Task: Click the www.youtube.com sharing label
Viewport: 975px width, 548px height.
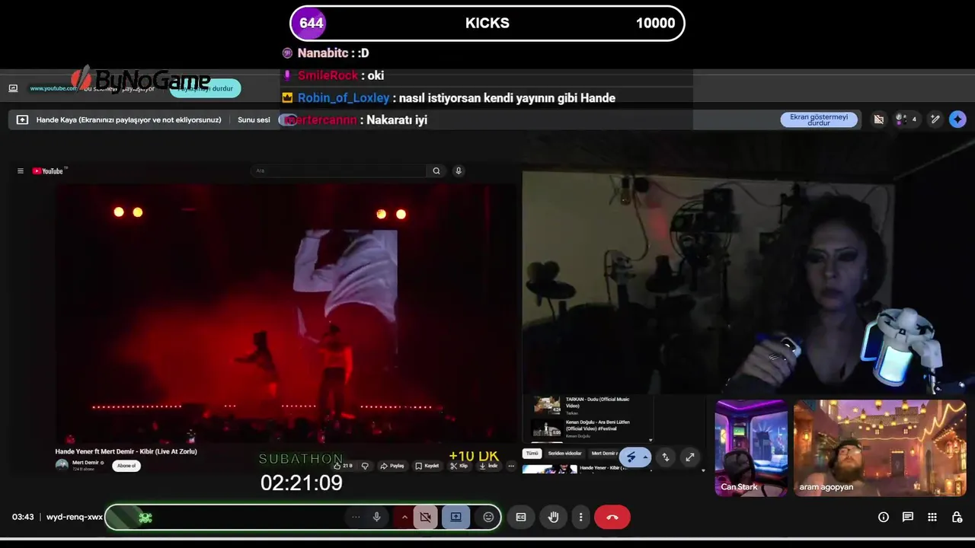Action: point(53,88)
